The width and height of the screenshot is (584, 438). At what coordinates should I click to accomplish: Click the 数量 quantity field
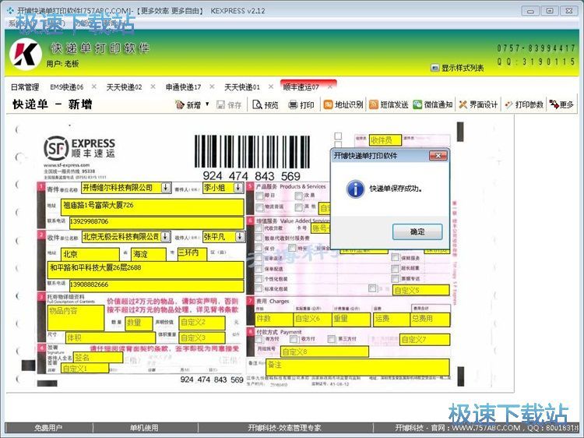coord(139,323)
